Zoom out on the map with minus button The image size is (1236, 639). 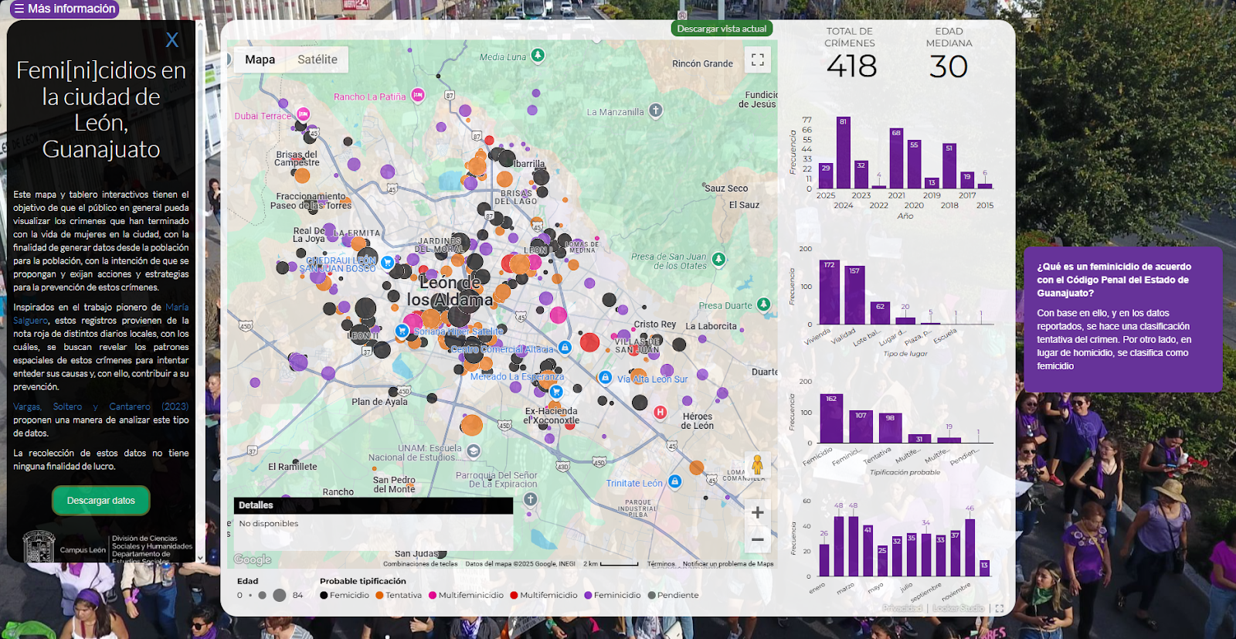click(x=758, y=540)
